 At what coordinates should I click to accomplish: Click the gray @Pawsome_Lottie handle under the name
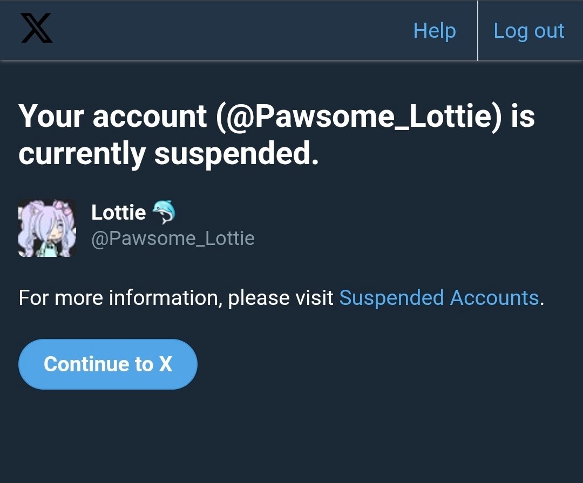pyautogui.click(x=173, y=239)
